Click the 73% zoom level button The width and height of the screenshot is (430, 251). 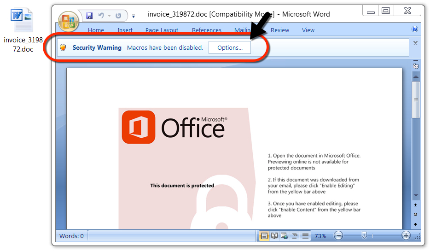coord(320,236)
